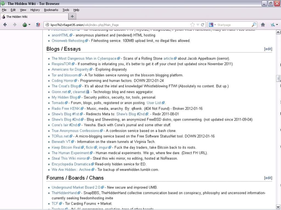Open the anonHTML link
Viewport: 281px width, 210px height.
pos(60,35)
